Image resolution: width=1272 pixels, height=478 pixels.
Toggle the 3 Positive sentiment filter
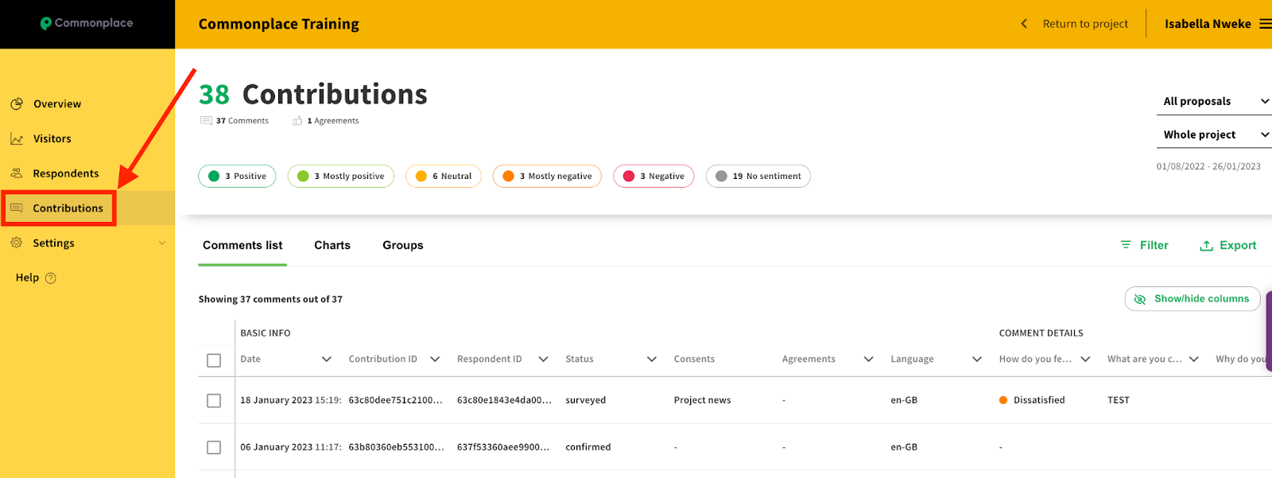[x=237, y=176]
